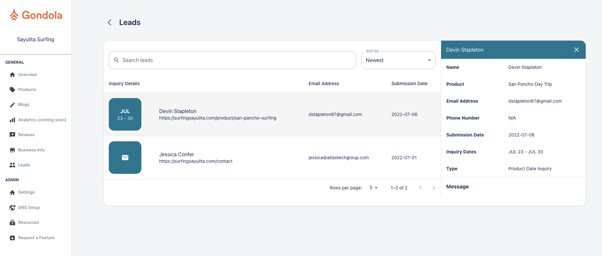The image size is (602, 256).
Task: Go to the previous page of leads
Action: click(421, 188)
